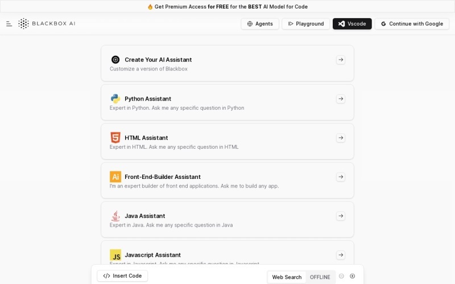Click Insert Code button
Screen dimensions: 455x284
tap(122, 276)
